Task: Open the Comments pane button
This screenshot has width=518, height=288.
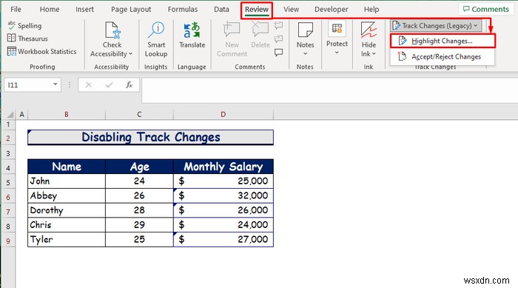Action: pyautogui.click(x=486, y=10)
